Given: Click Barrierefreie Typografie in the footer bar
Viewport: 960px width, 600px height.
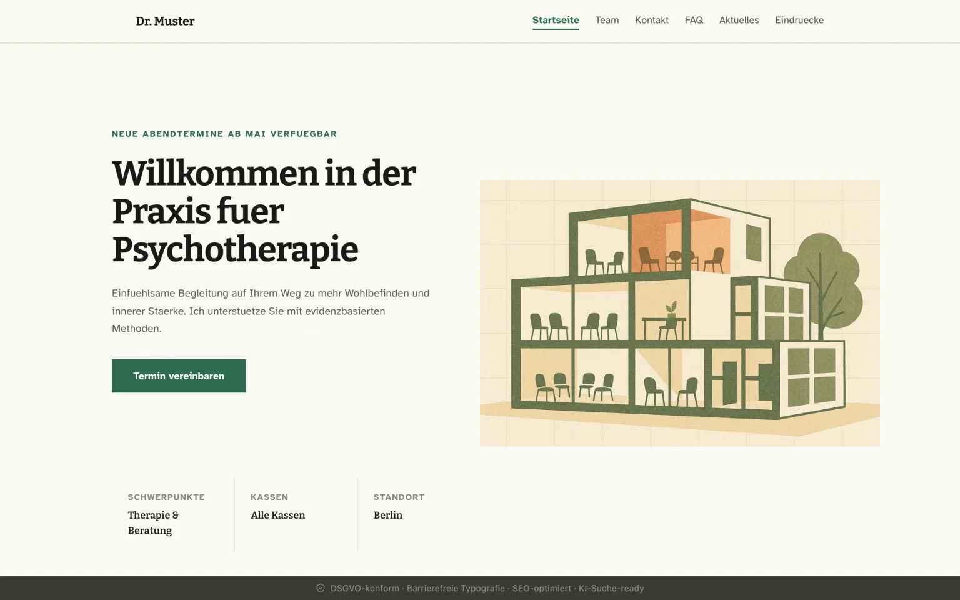Looking at the screenshot, I should pos(456,588).
